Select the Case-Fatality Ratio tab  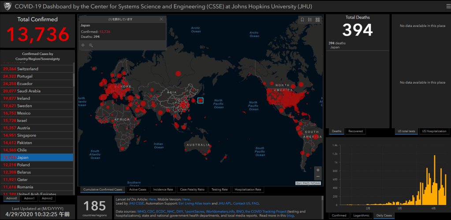tap(192, 190)
